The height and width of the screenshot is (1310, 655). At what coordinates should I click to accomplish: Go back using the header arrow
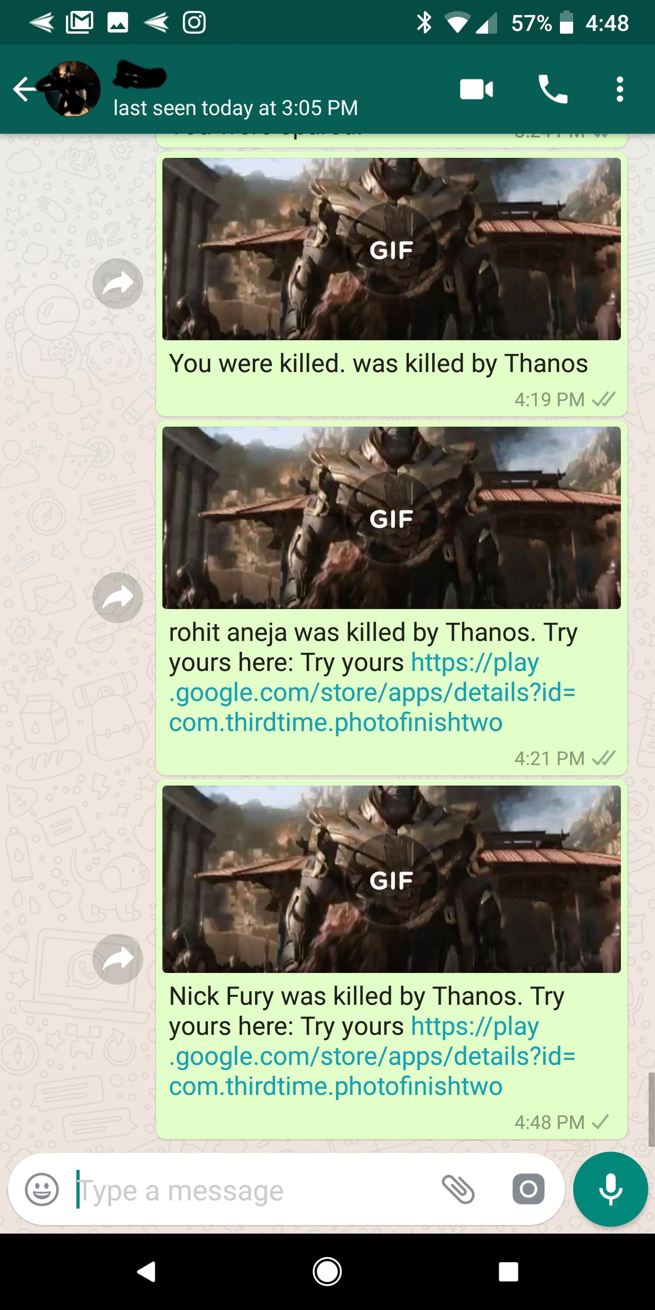[x=25, y=90]
